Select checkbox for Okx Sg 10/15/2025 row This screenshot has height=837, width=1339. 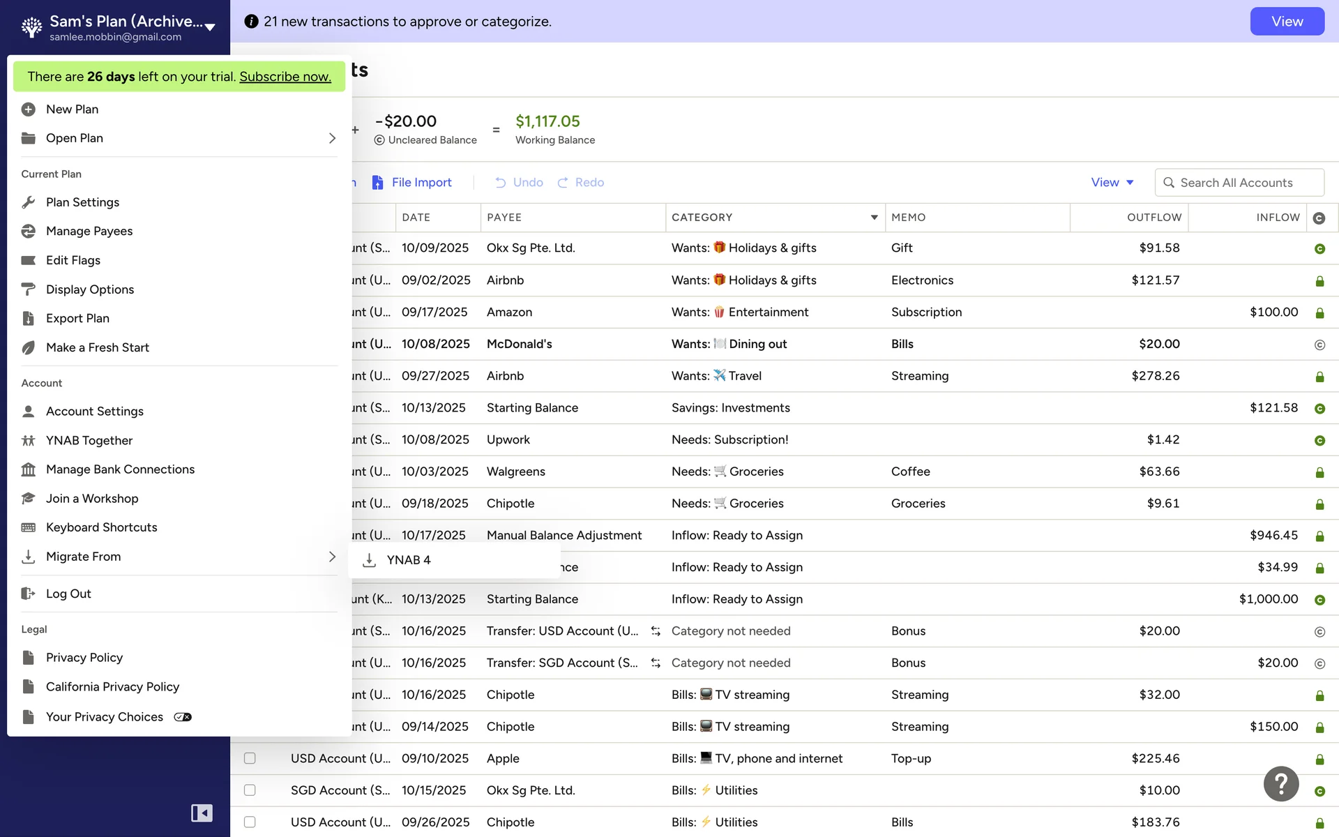click(x=250, y=790)
